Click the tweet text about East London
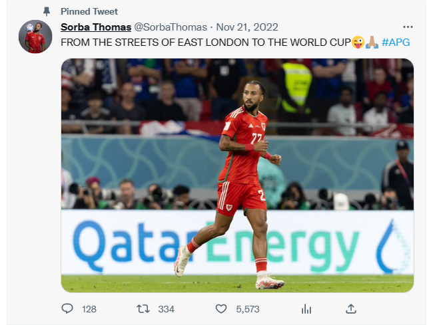The width and height of the screenshot is (431, 325). pyautogui.click(x=206, y=43)
